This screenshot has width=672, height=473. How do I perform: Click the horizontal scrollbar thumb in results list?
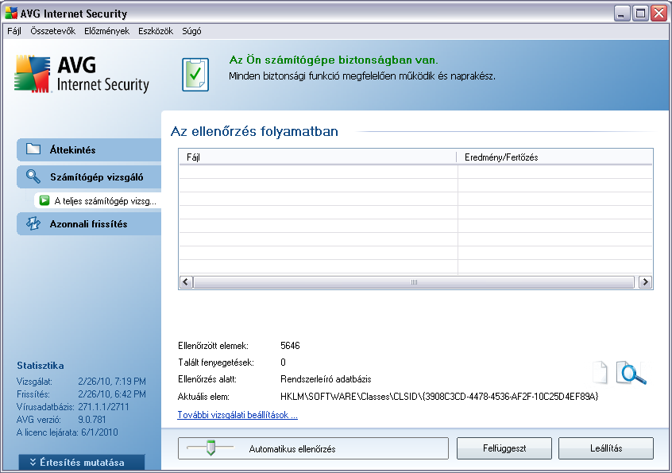click(414, 281)
